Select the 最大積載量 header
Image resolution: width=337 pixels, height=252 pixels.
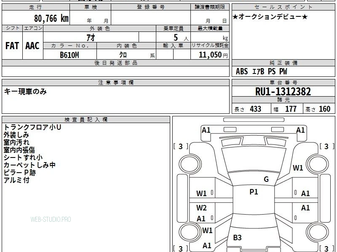click(x=210, y=29)
